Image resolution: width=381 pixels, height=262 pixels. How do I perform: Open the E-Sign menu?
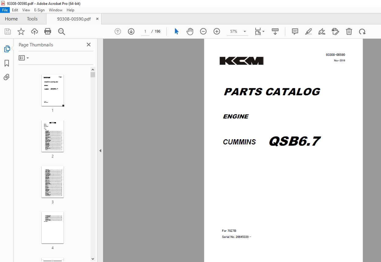[39, 10]
